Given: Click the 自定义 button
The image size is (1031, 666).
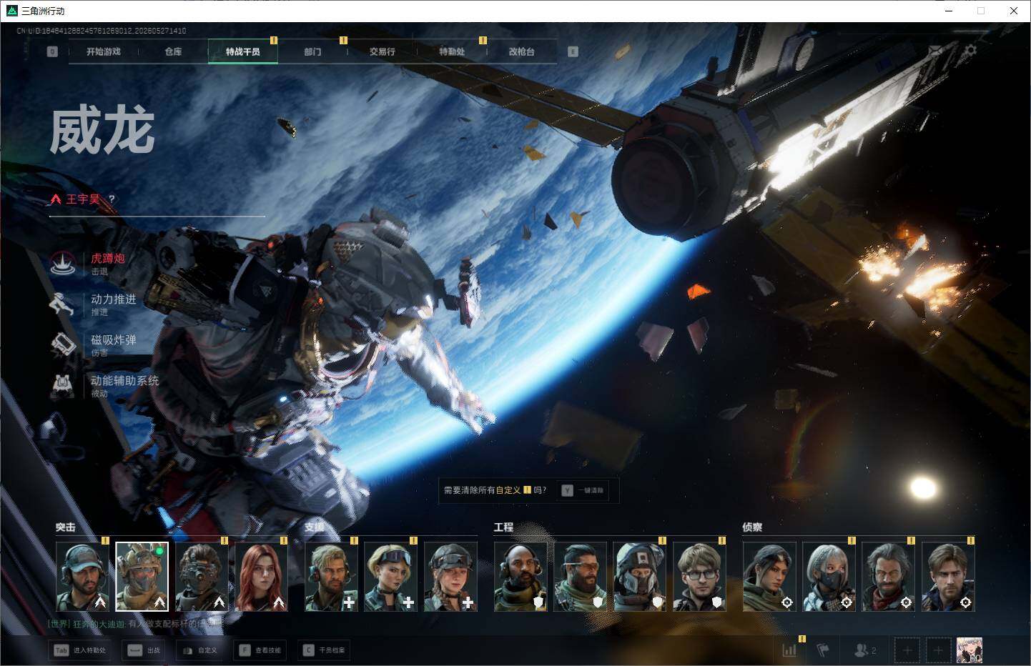Looking at the screenshot, I should (x=199, y=650).
